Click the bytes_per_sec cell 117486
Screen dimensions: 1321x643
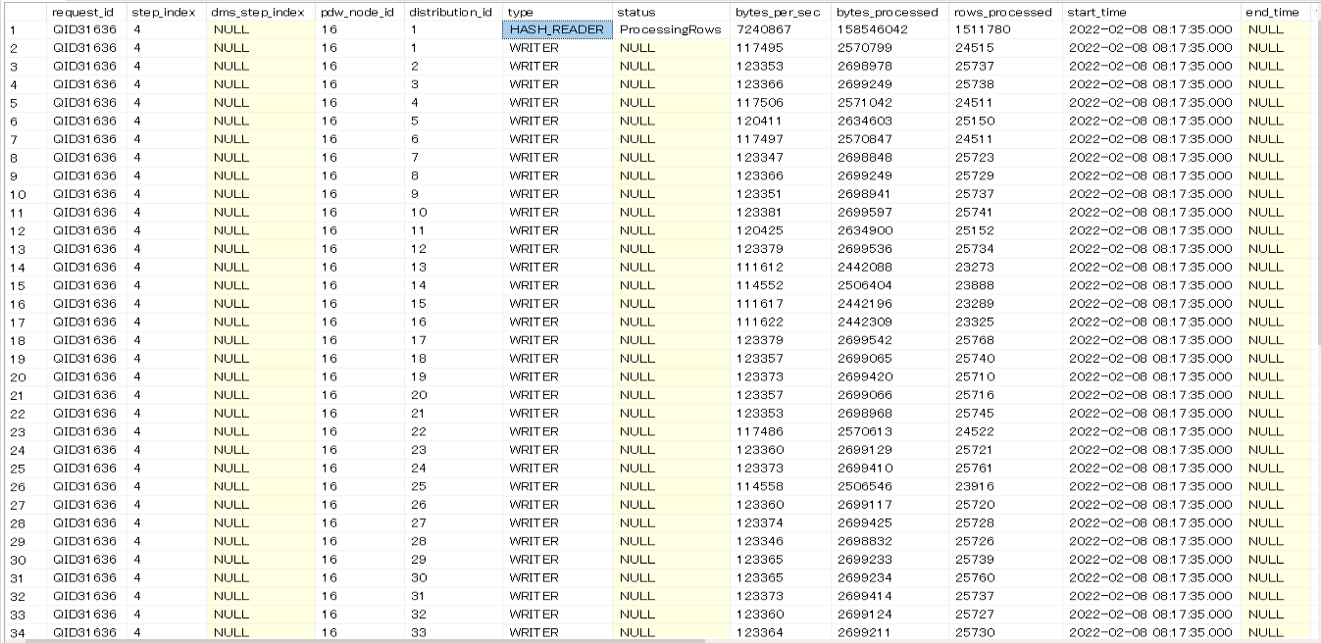click(x=780, y=431)
